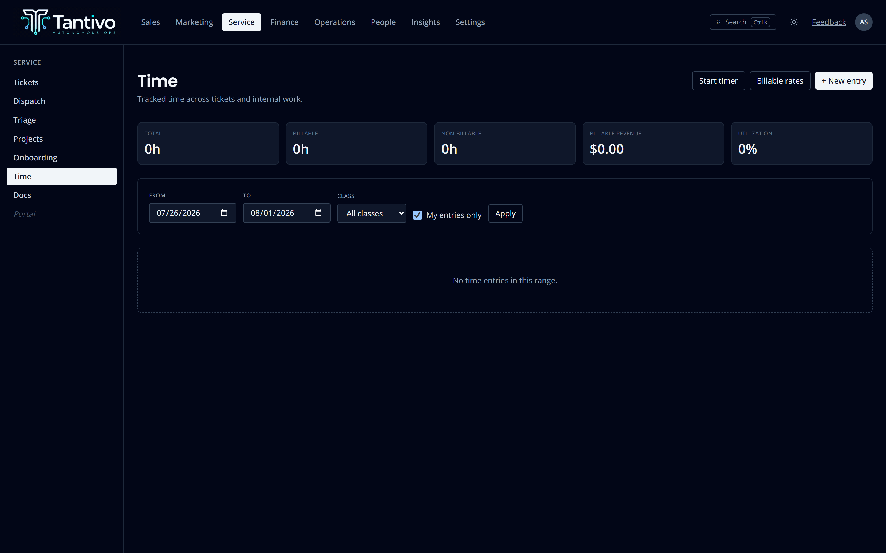Viewport: 886px width, 553px height.
Task: Click the Start timer button
Action: (718, 81)
